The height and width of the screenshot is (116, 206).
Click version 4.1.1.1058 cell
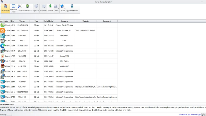pos(22,66)
